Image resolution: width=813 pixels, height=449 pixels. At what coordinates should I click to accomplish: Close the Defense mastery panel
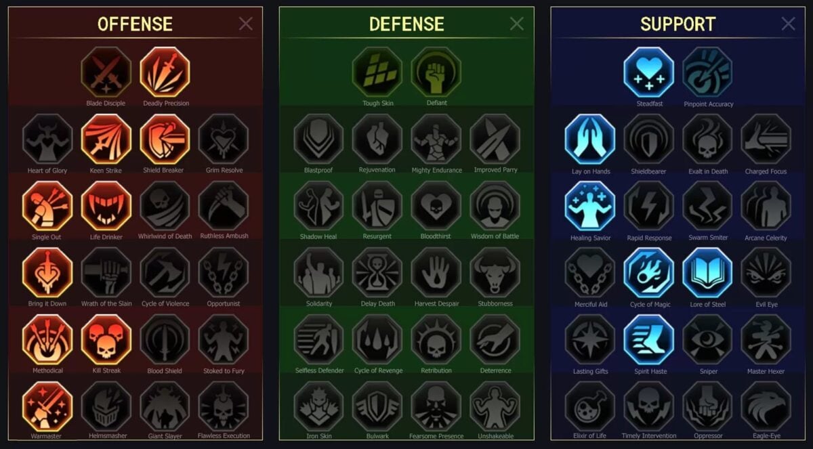(517, 24)
